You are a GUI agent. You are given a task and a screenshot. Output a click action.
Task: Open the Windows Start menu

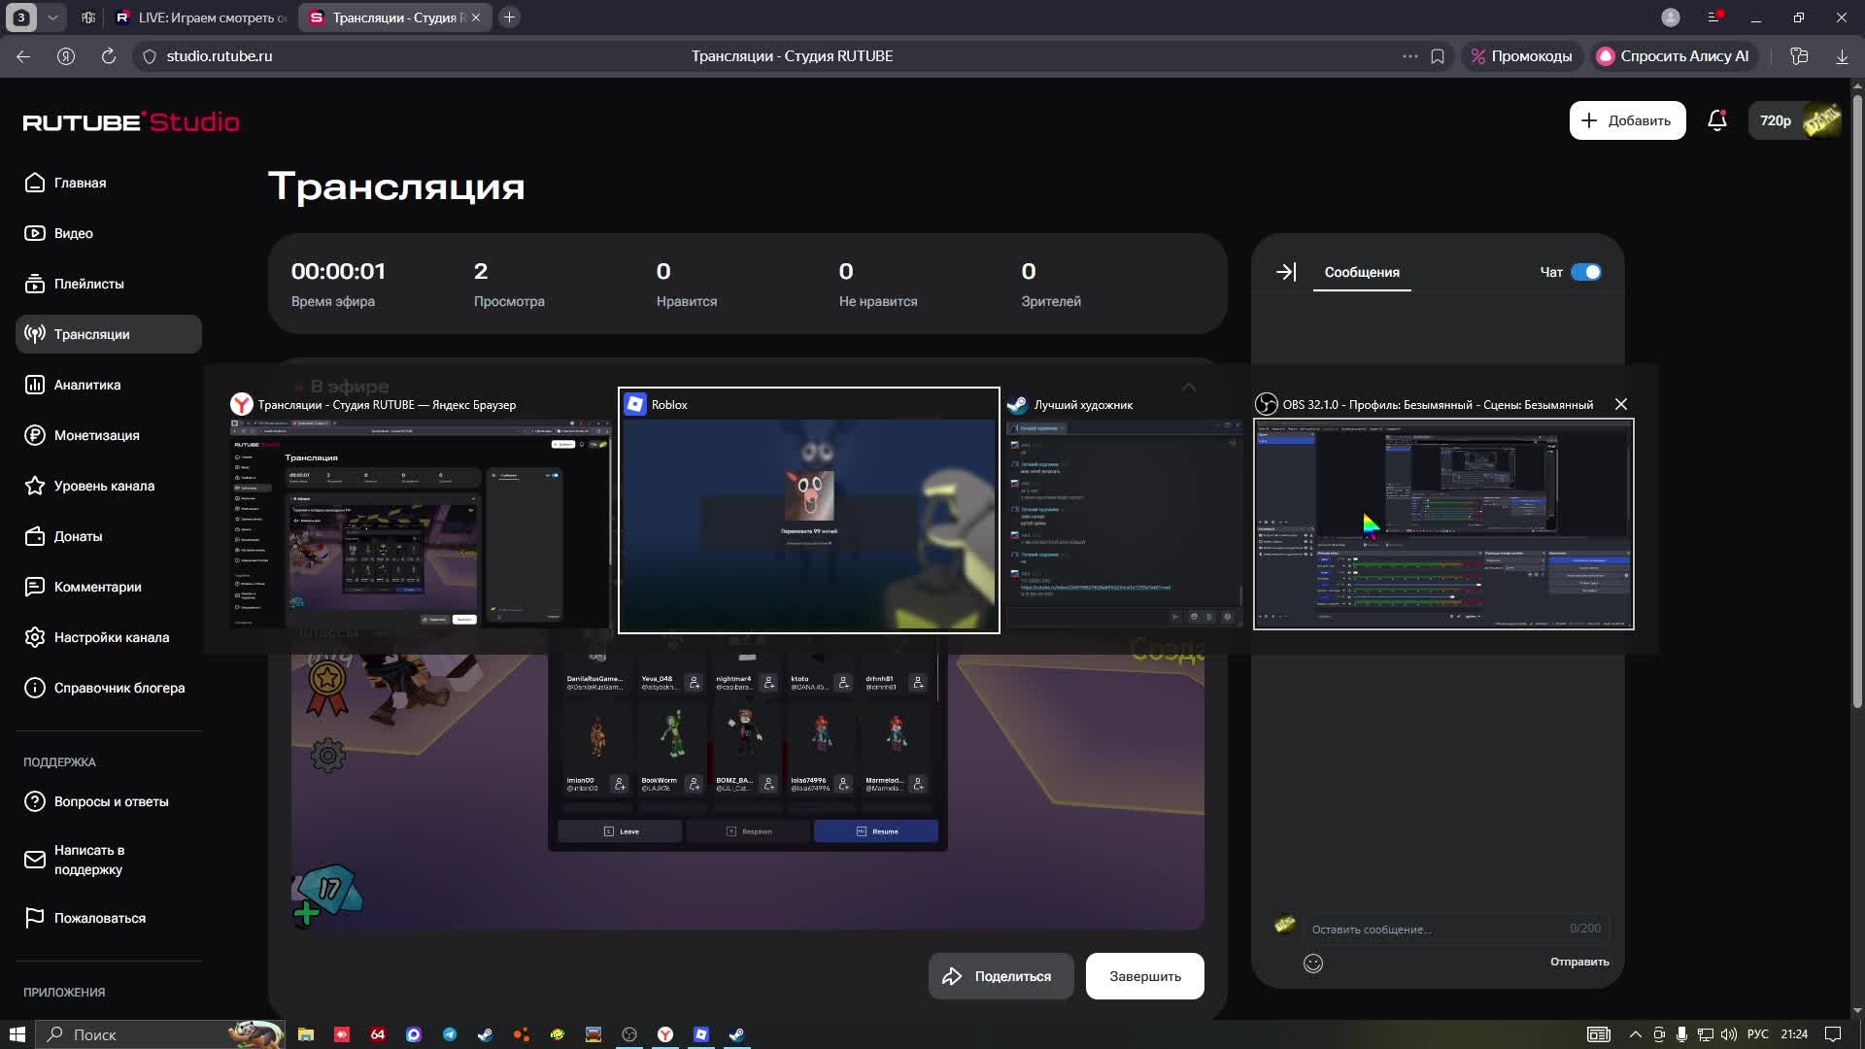[x=17, y=1034]
